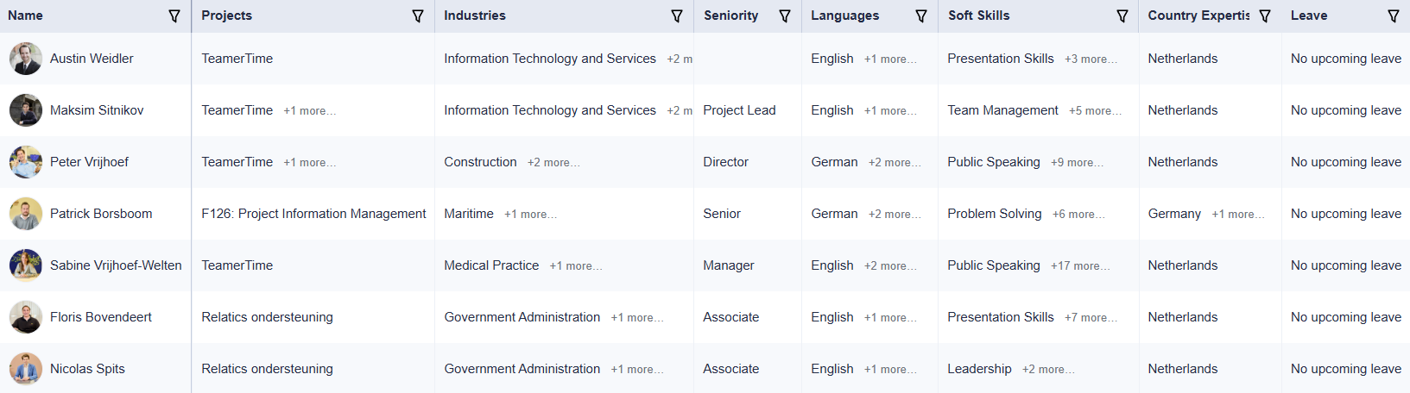Expand Maksim Sitnikov's projects "+1 more"
This screenshot has height=393, width=1410.
(x=309, y=111)
